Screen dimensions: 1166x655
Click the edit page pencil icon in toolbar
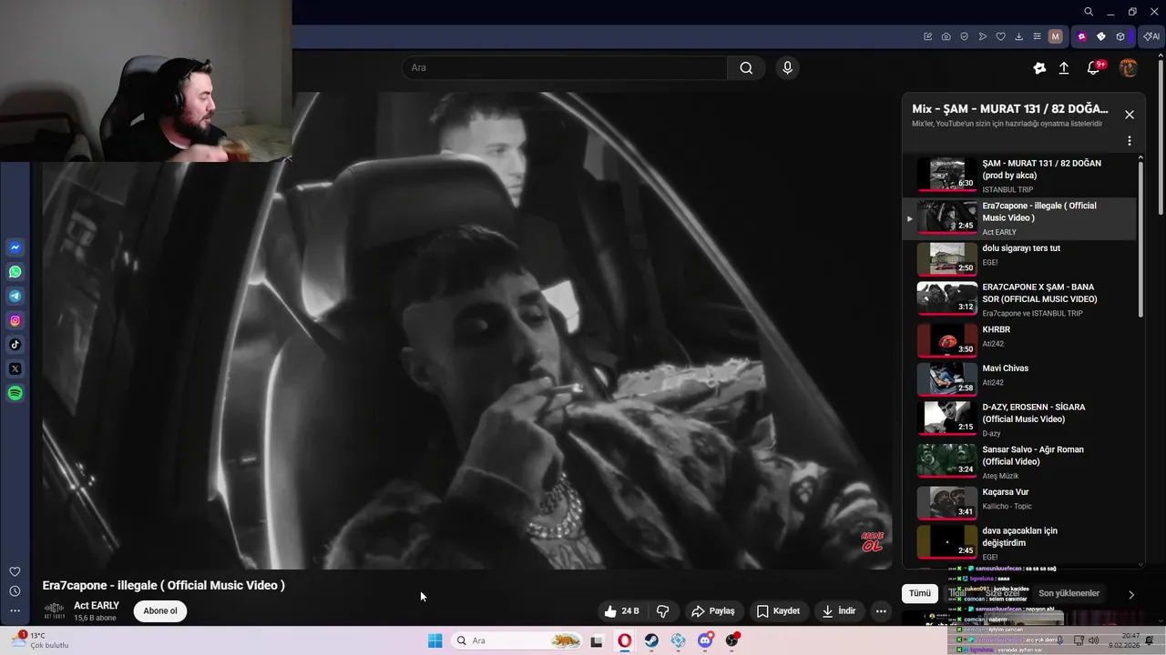(x=927, y=36)
